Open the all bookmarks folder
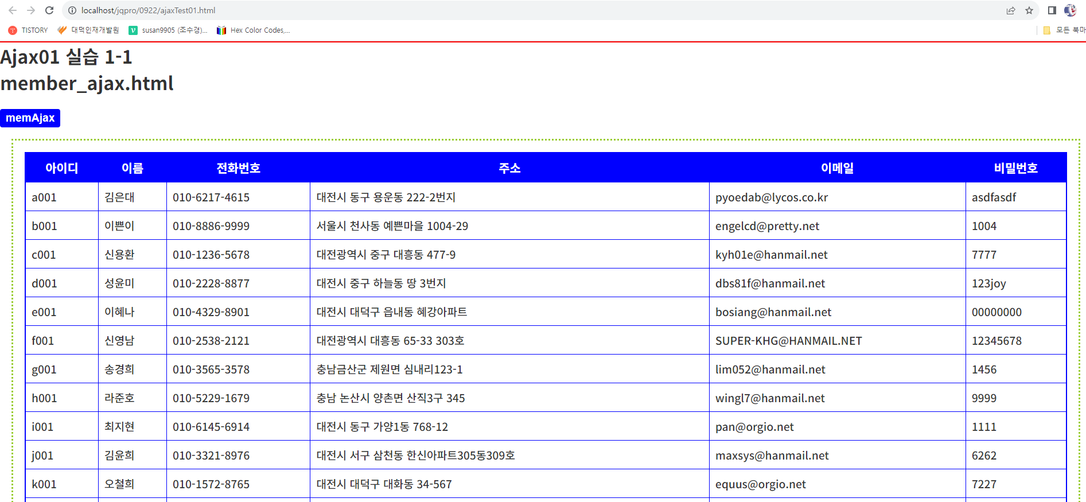The width and height of the screenshot is (1086, 502). point(1064,30)
